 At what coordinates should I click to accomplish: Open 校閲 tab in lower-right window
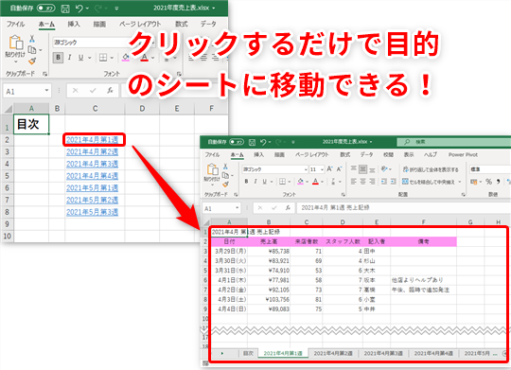point(388,154)
